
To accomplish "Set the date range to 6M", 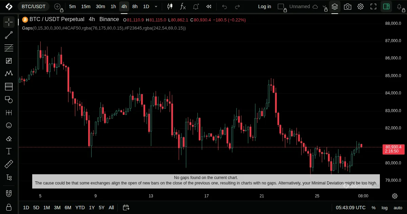I will point(68,208).
